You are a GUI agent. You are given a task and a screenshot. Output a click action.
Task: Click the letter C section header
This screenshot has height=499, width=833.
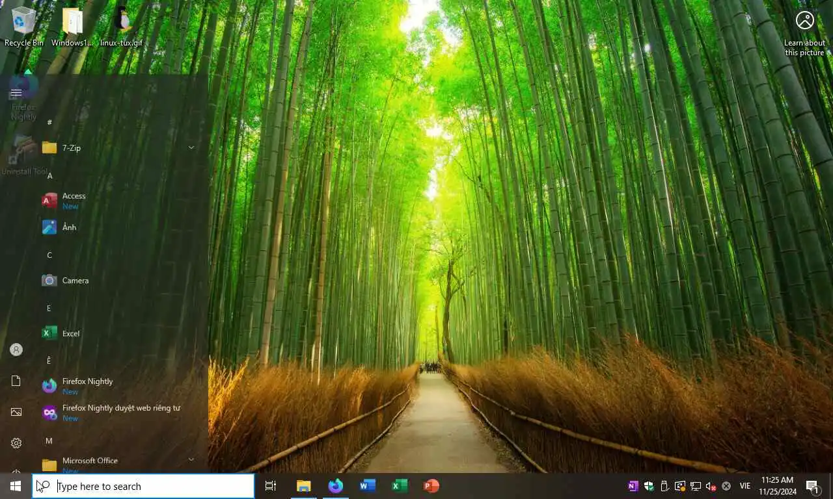click(x=49, y=255)
